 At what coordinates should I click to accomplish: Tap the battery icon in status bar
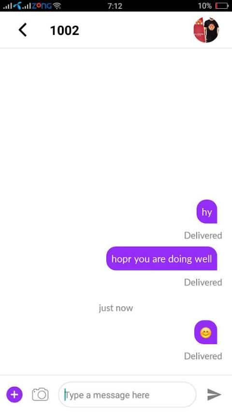point(222,6)
